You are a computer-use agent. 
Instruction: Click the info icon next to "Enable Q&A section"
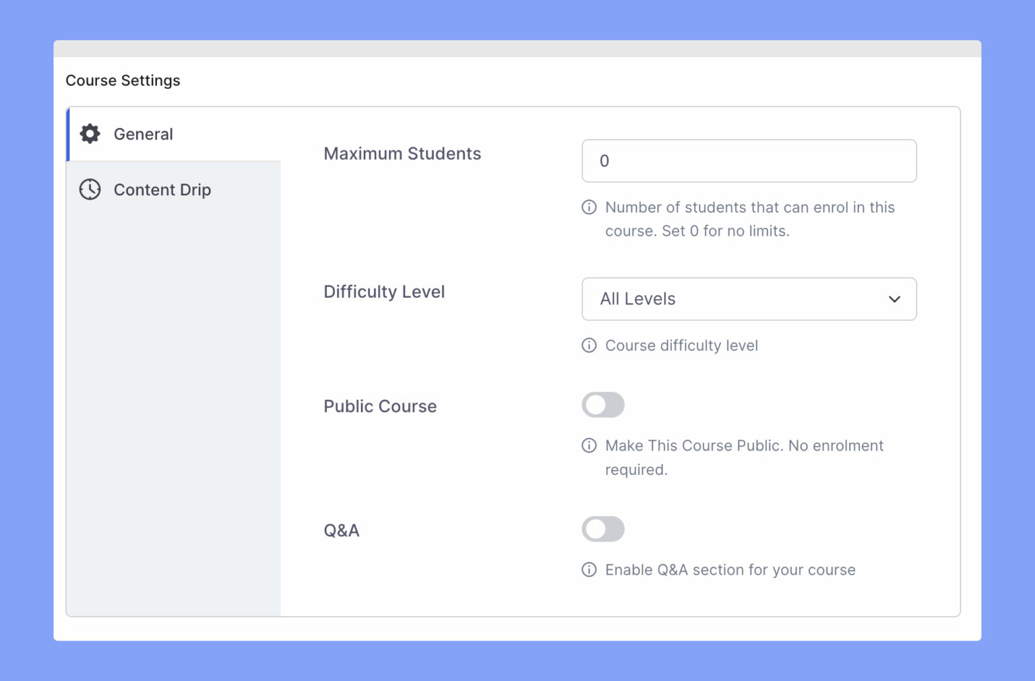click(588, 569)
